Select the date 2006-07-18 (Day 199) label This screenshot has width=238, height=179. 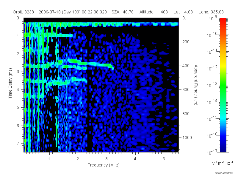[x=60, y=12]
